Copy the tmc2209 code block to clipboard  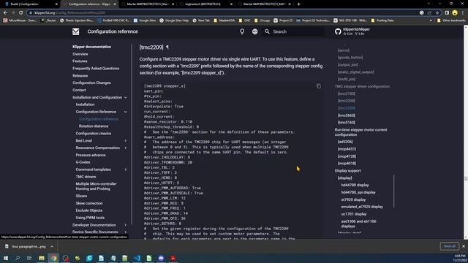pyautogui.click(x=319, y=86)
